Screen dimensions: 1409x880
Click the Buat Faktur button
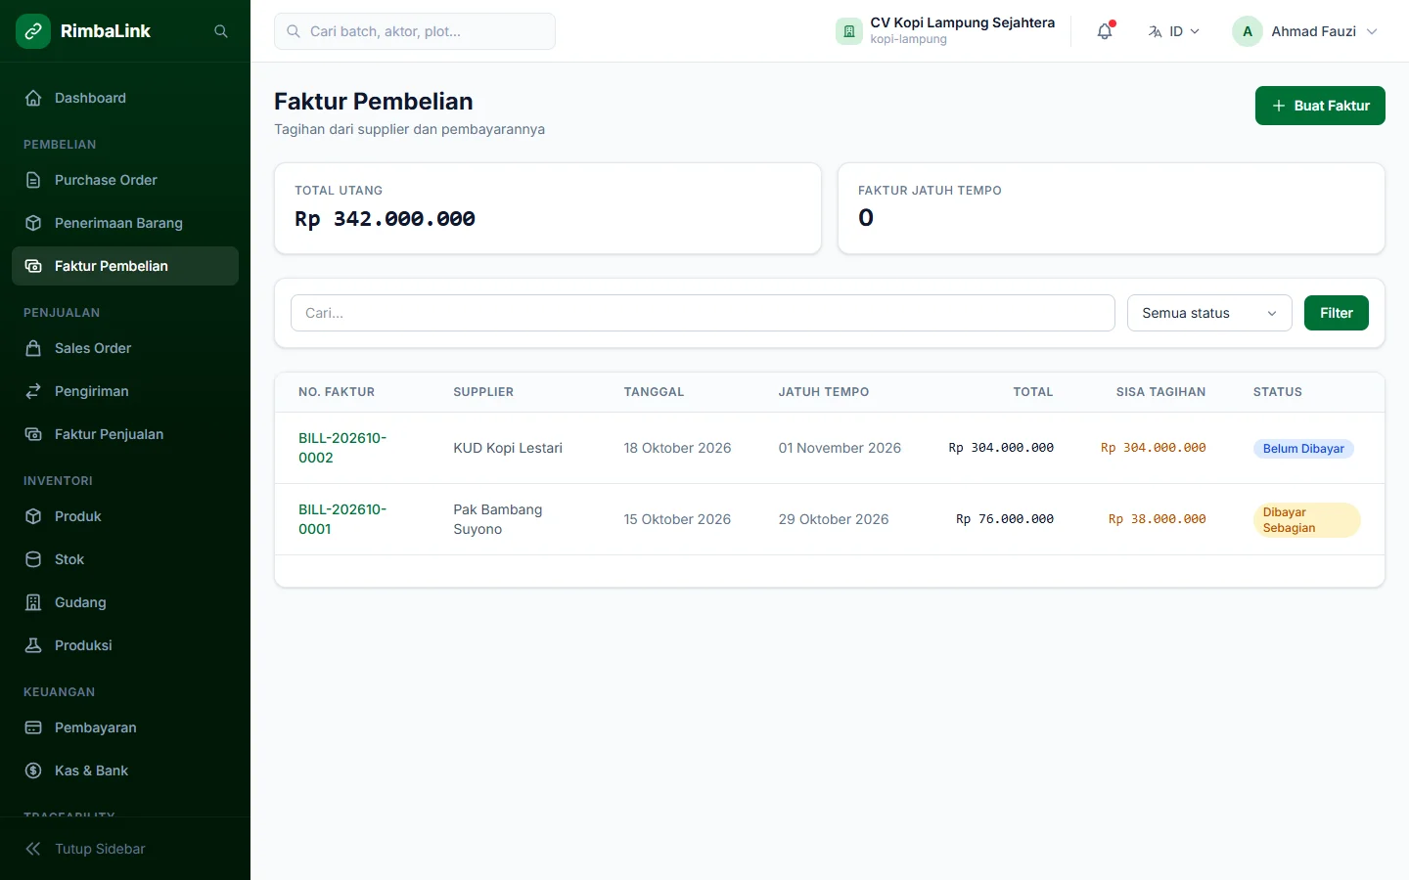pyautogui.click(x=1320, y=106)
